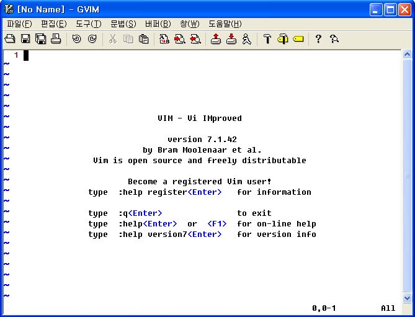Click the Cut scissors icon
Viewport: 415px width, 317px height.
point(113,39)
